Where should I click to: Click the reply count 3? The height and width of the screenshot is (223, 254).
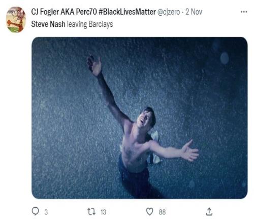46,212
